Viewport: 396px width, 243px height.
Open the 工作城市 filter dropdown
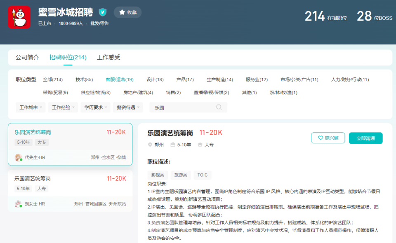(31, 107)
